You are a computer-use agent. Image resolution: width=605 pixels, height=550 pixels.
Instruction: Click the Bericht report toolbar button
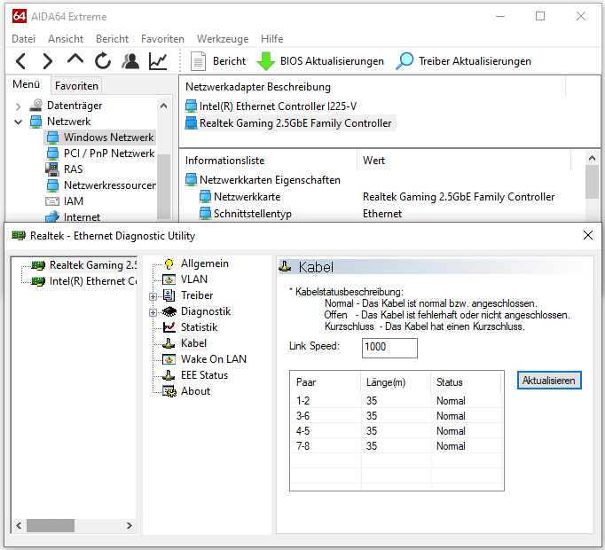click(x=218, y=61)
